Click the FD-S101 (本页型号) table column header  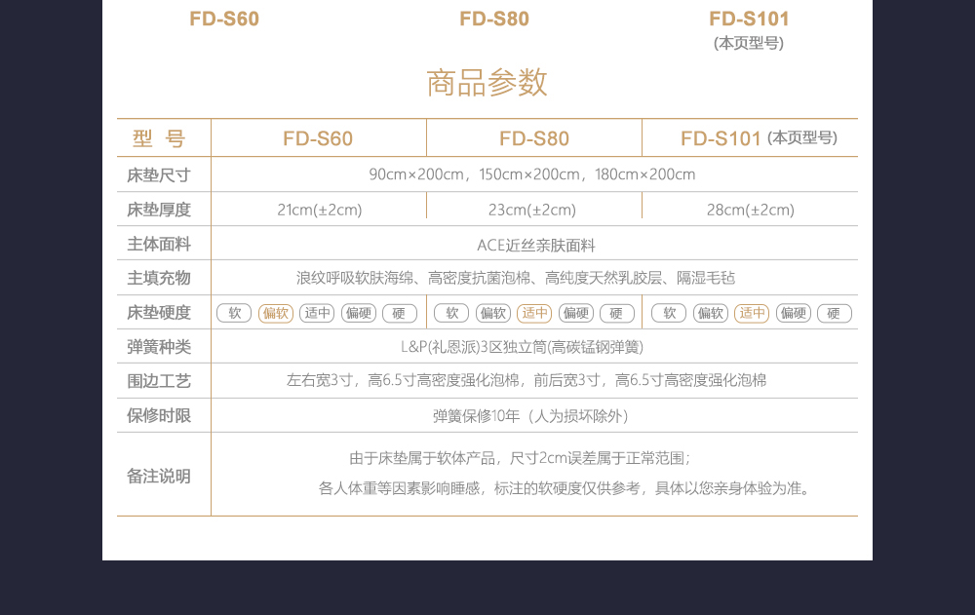pyautogui.click(x=759, y=138)
